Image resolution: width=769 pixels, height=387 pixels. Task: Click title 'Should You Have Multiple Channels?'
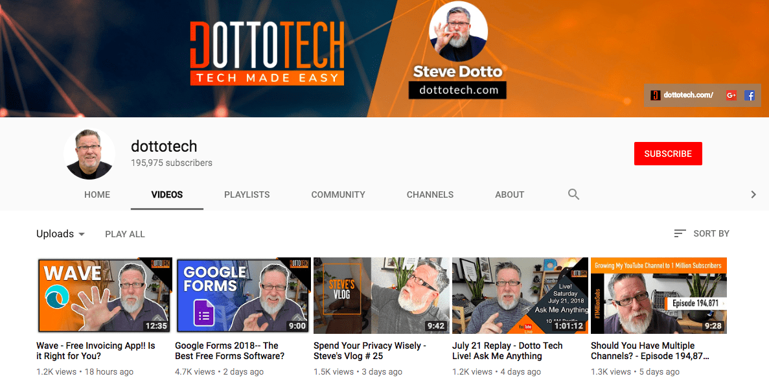(x=650, y=351)
